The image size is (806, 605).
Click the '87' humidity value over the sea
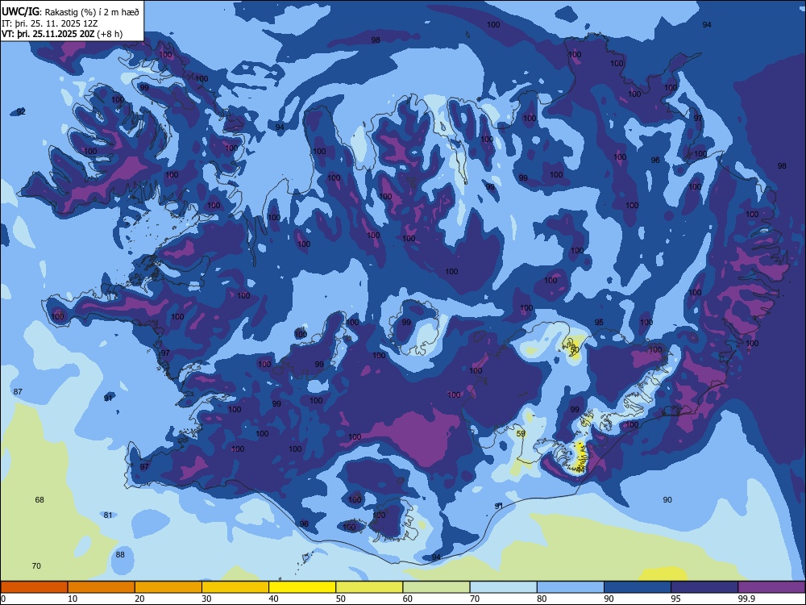[x=18, y=391]
